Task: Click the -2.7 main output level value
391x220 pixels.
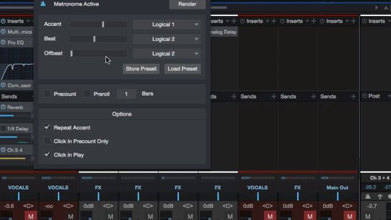Action: [372, 206]
